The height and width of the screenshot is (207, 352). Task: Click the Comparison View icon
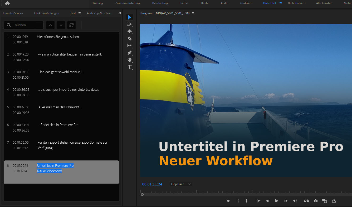coord(325,201)
